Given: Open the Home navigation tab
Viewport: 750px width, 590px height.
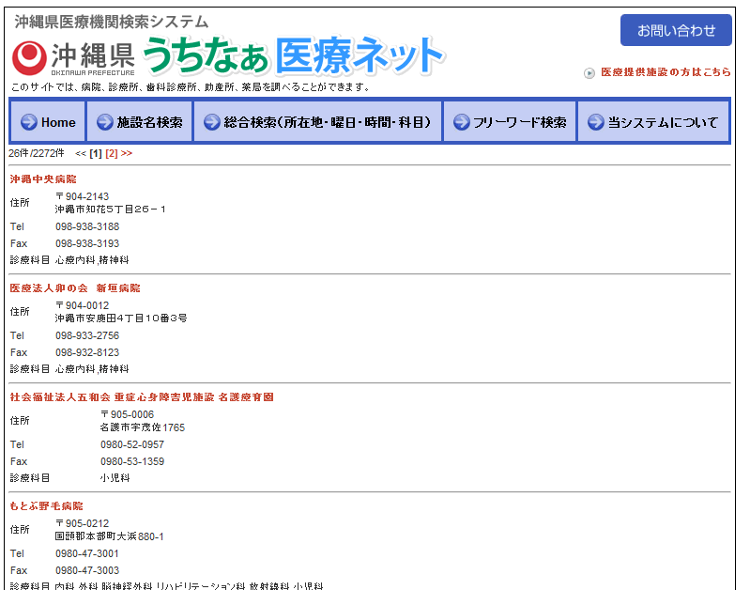Looking at the screenshot, I should click(x=47, y=121).
